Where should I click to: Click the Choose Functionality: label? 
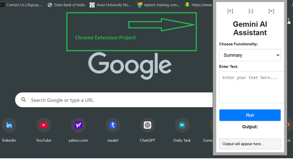[x=238, y=44]
